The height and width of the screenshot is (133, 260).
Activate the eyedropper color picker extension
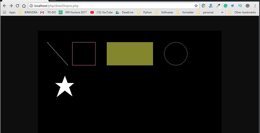point(218,6)
